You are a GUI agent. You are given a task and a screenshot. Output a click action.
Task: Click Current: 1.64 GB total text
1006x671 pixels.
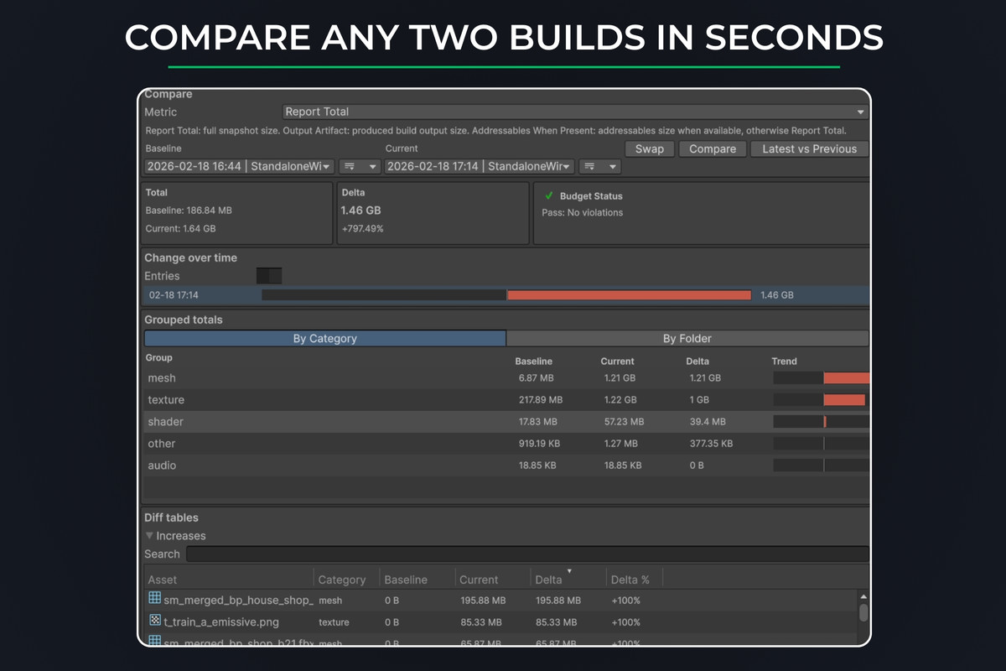181,228
